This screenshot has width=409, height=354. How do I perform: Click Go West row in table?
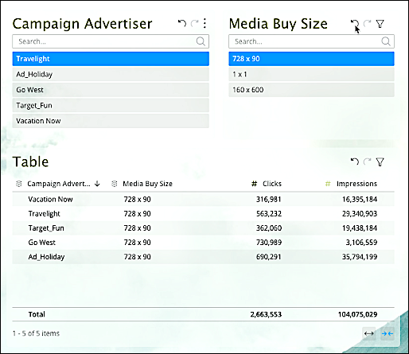(x=203, y=243)
